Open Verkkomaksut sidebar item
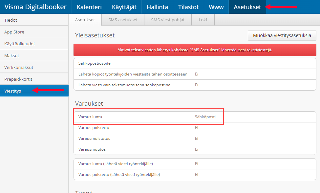 19,67
